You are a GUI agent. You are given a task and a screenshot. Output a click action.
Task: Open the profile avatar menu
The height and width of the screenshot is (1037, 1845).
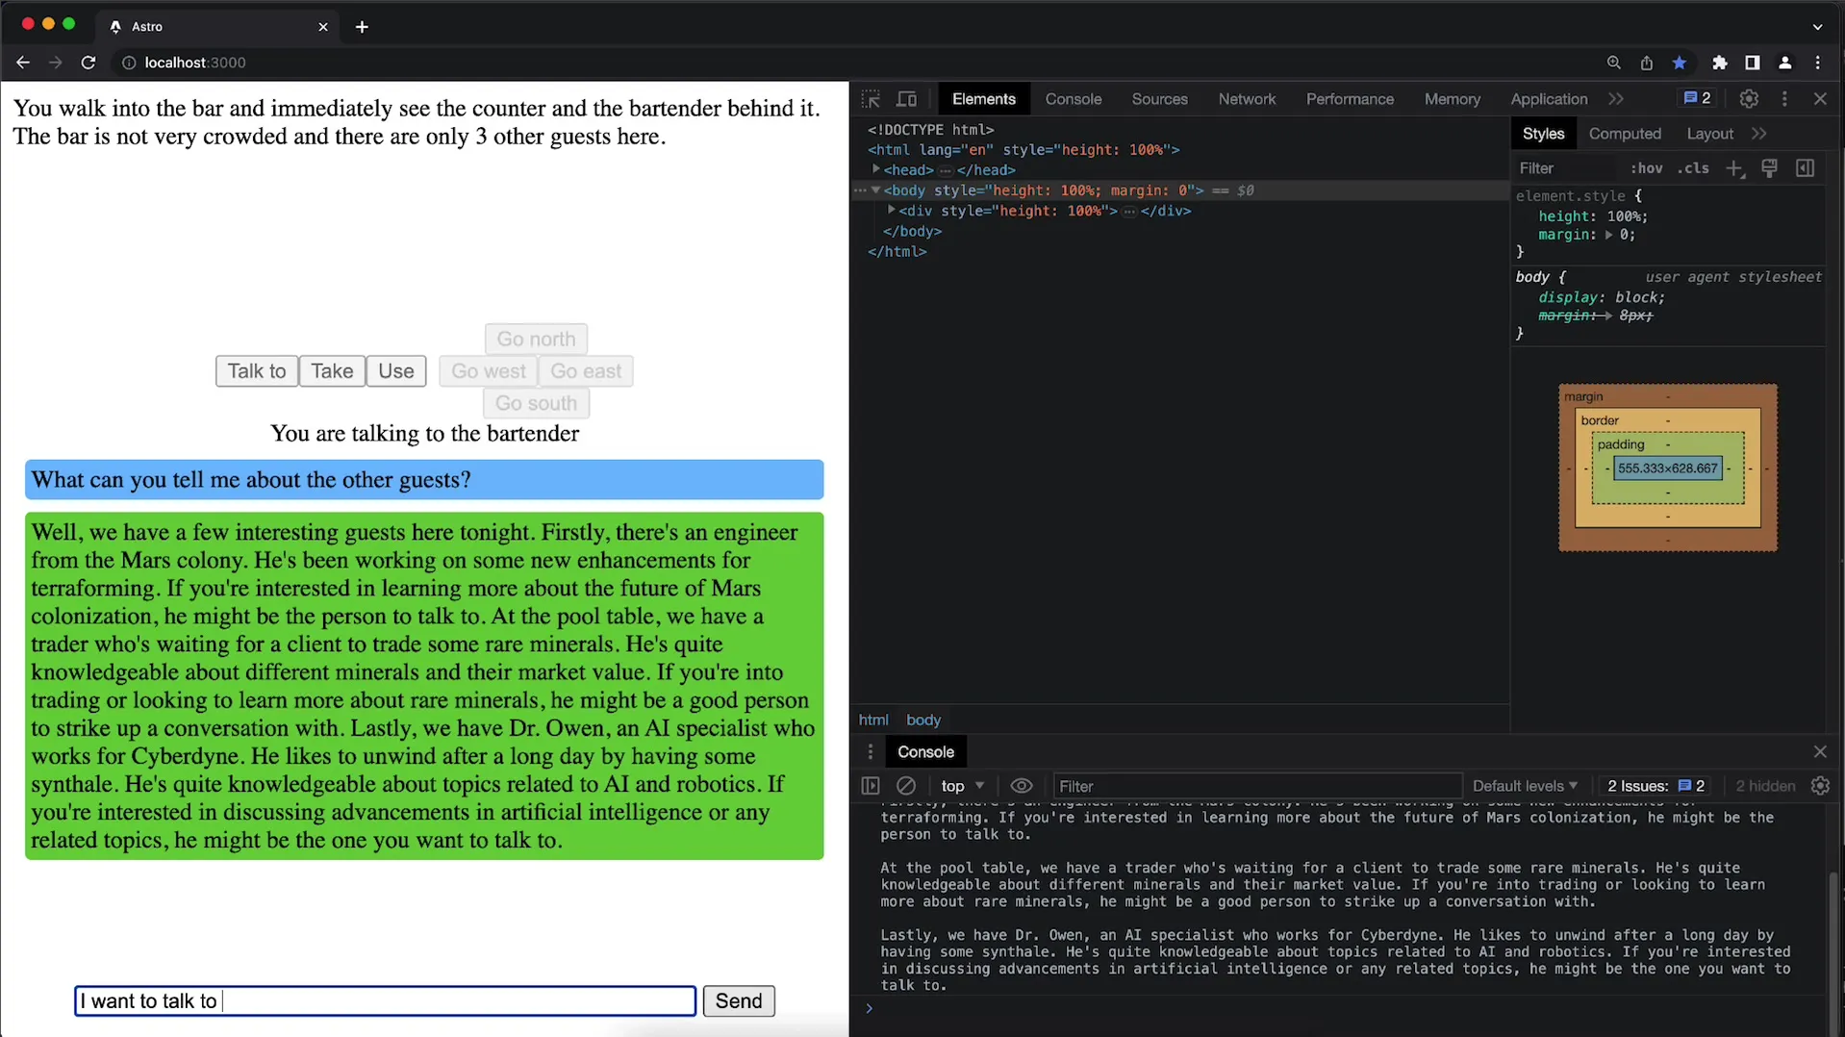click(1785, 63)
